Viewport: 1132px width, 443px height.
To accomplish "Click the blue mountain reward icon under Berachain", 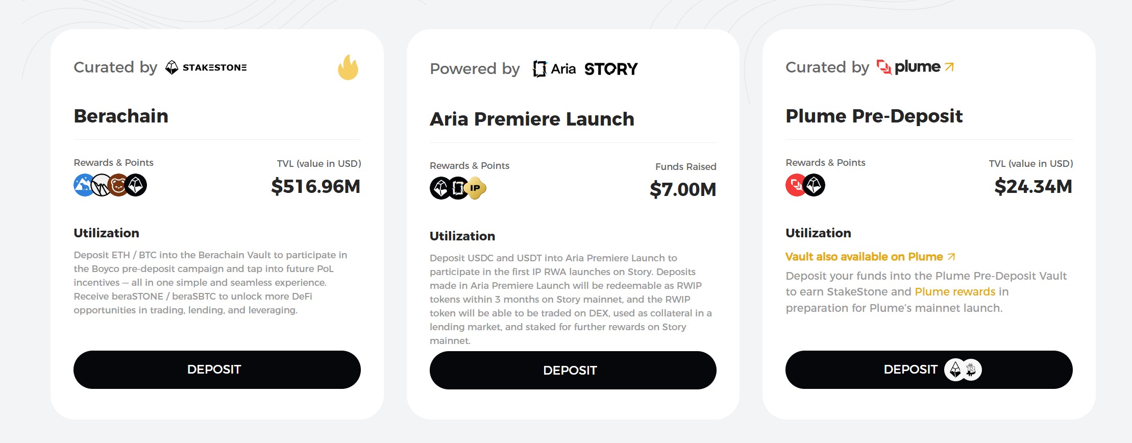I will pyautogui.click(x=83, y=185).
